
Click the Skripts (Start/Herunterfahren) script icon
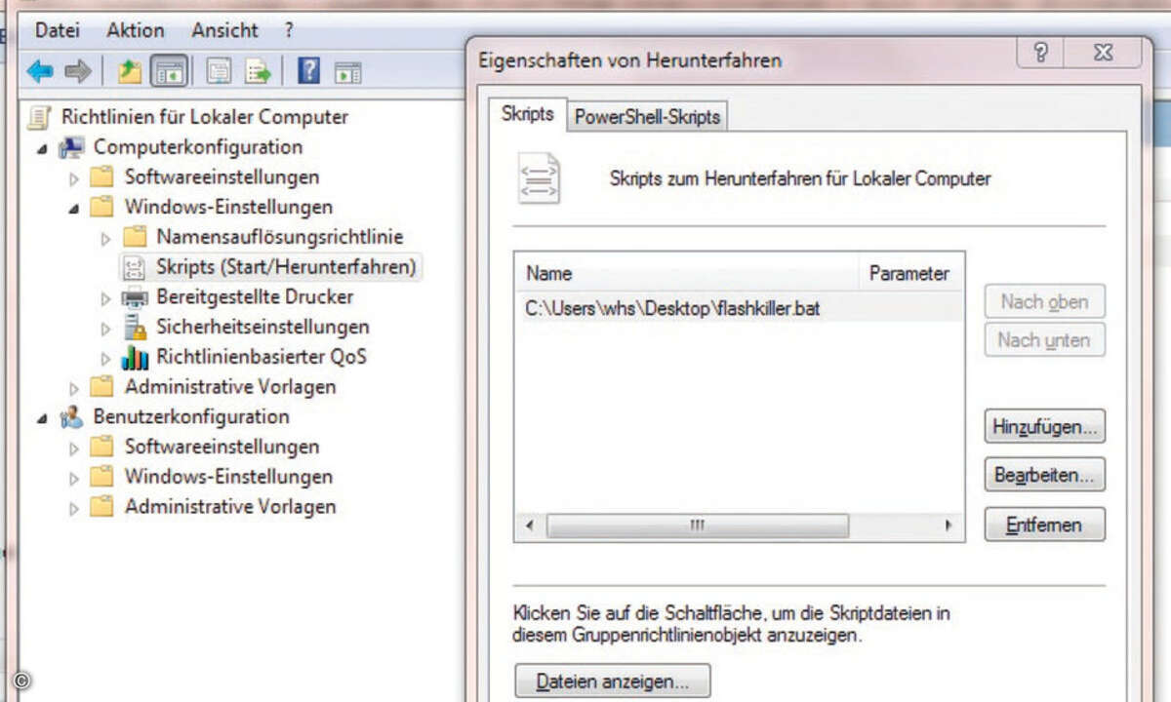click(132, 267)
